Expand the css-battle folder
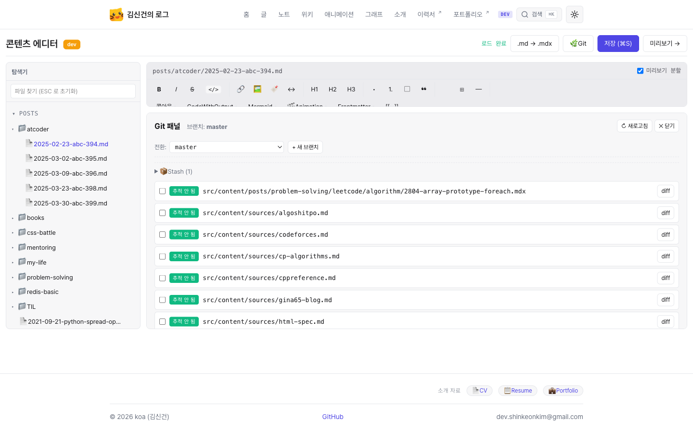This screenshot has width=693, height=433. pos(34,232)
